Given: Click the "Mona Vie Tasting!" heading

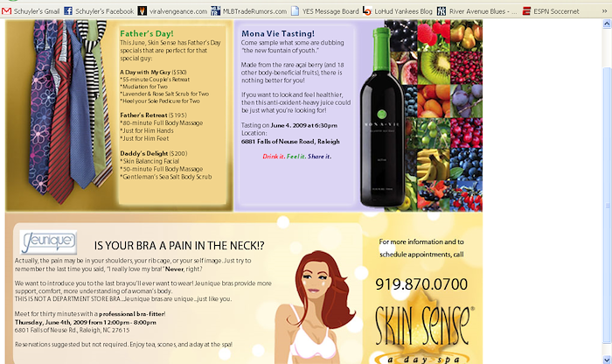Looking at the screenshot, I should point(277,33).
